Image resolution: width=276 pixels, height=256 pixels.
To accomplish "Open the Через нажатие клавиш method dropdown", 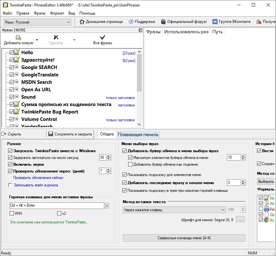I will coord(174,210).
